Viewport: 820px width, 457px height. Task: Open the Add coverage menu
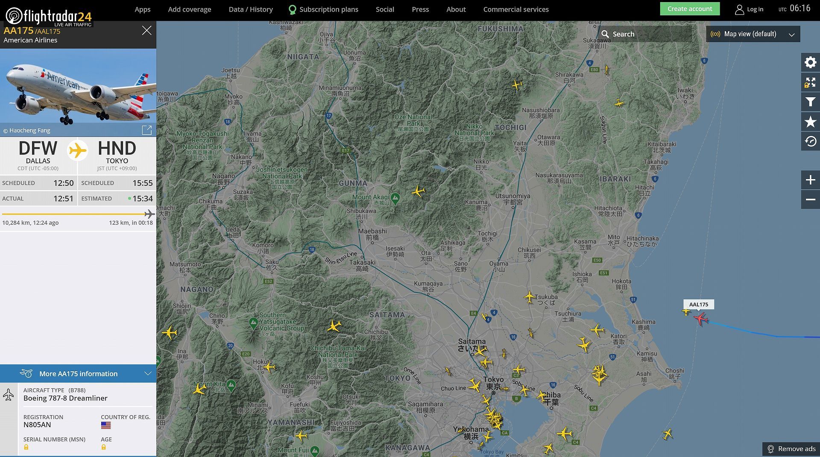(x=190, y=9)
